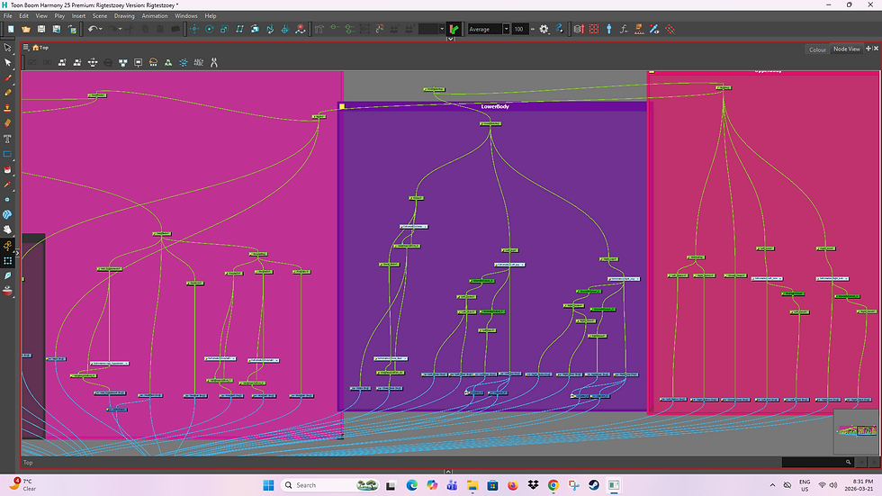Select the Eraser tool in left toolbar
Image resolution: width=882 pixels, height=496 pixels.
pyautogui.click(x=7, y=123)
